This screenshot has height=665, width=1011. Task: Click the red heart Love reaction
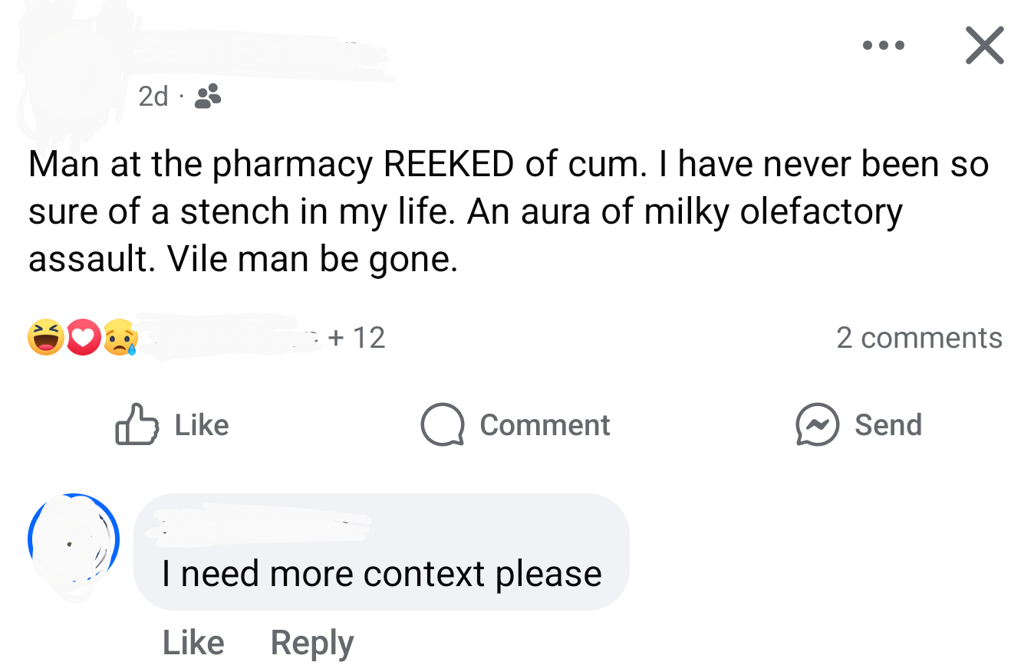(83, 338)
